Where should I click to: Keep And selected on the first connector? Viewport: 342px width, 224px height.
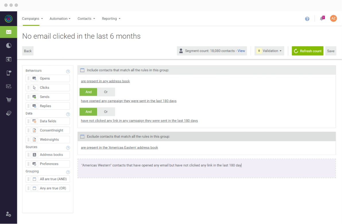coord(88,92)
